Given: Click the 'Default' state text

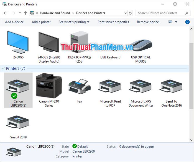Looking at the screenshot, I should coord(82,146).
